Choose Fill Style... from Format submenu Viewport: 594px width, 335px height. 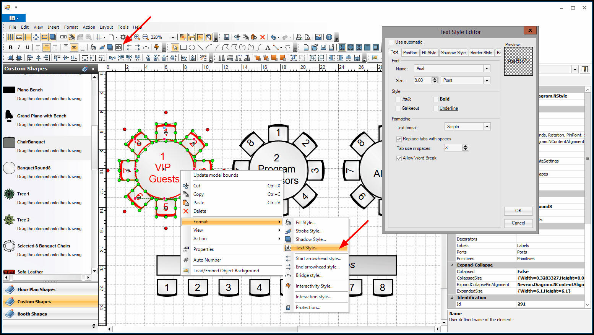pyautogui.click(x=316, y=223)
